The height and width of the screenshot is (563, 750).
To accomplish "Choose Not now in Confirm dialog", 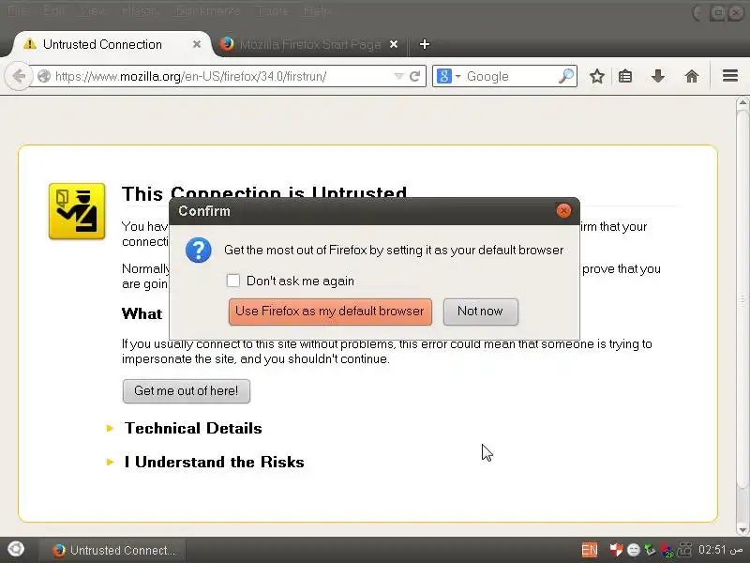I will click(x=480, y=312).
